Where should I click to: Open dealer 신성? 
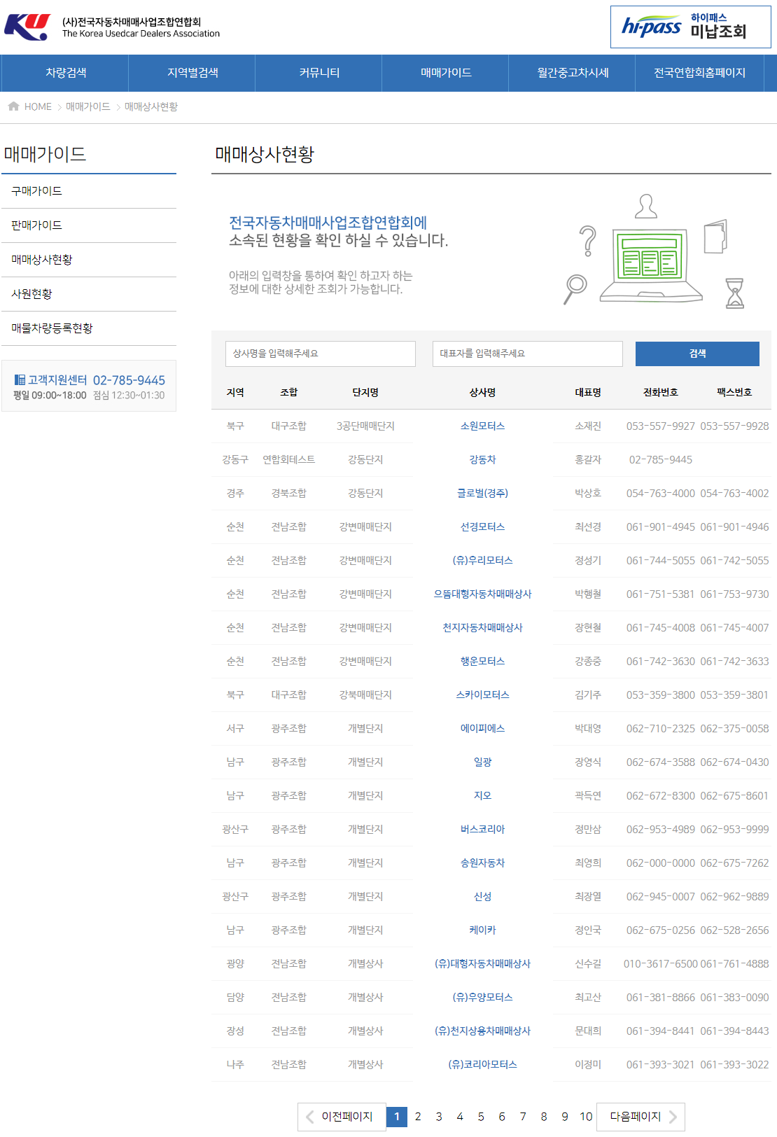pyautogui.click(x=482, y=896)
